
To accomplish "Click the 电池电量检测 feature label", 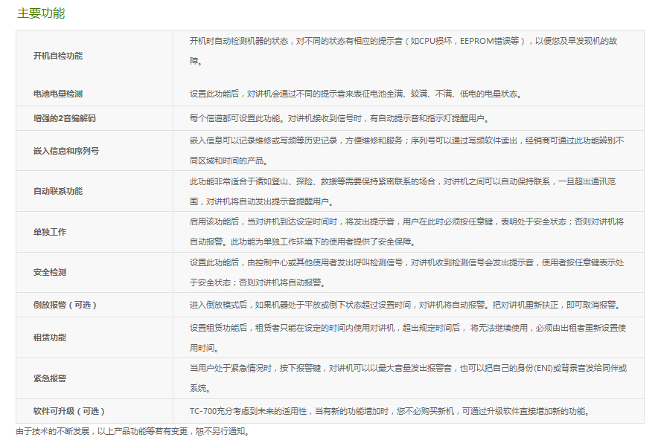I will (x=58, y=94).
